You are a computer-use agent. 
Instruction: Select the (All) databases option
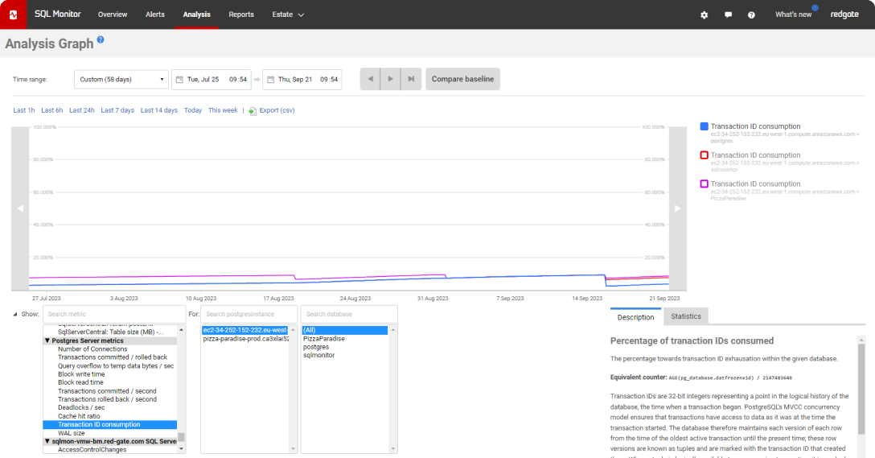tap(345, 330)
